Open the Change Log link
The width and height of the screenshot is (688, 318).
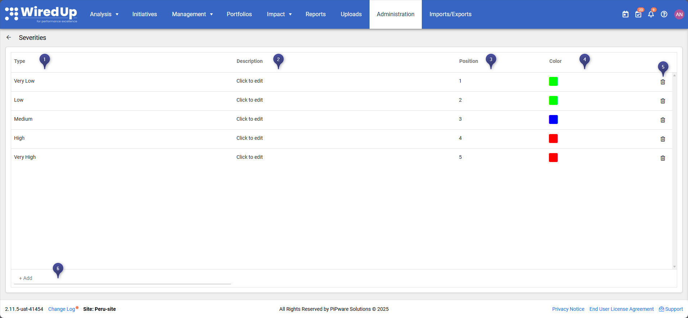[x=62, y=309]
